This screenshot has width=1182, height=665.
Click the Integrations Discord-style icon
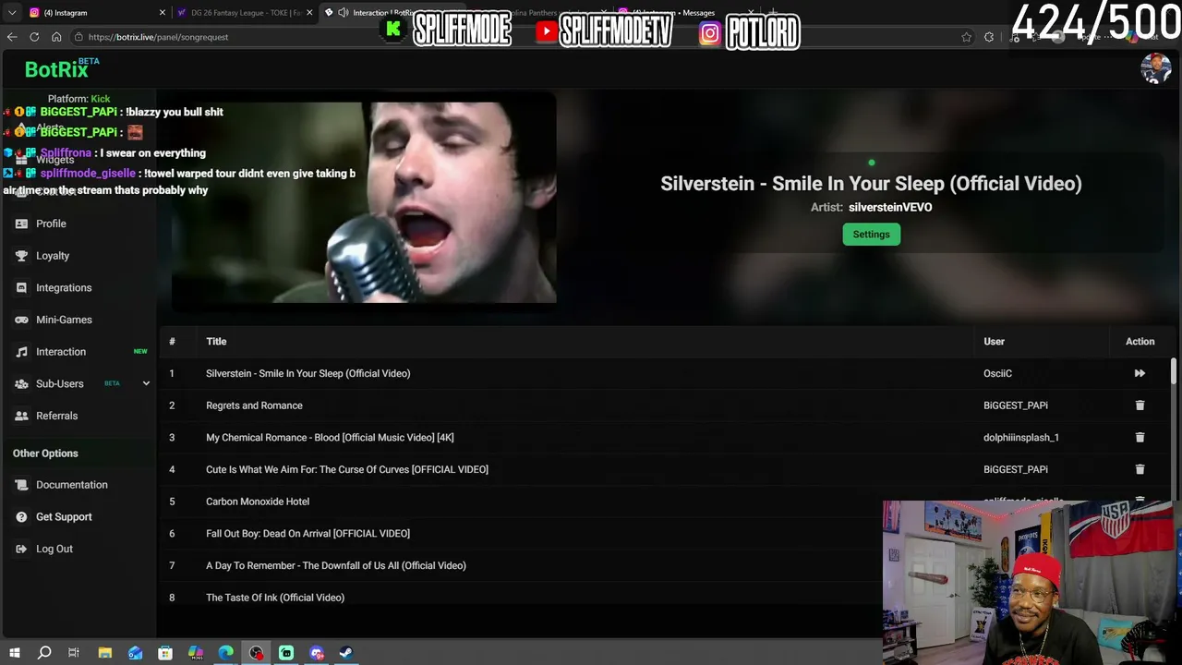click(21, 288)
